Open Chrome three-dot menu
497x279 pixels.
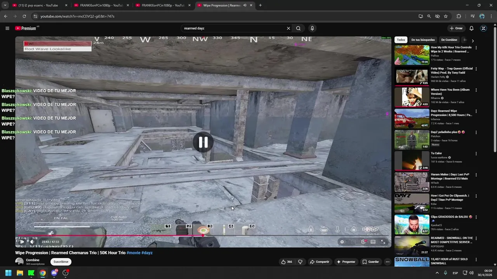coord(491,16)
